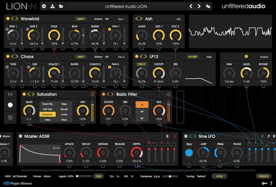Image resolution: width=276 pixels, height=187 pixels.
Task: Select the HP filter mode
Action: [142, 112]
